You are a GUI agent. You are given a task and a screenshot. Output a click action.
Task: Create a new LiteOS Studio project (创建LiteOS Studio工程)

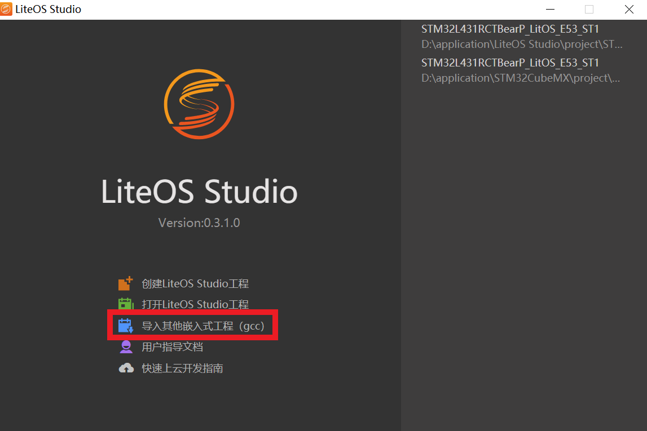tap(195, 283)
